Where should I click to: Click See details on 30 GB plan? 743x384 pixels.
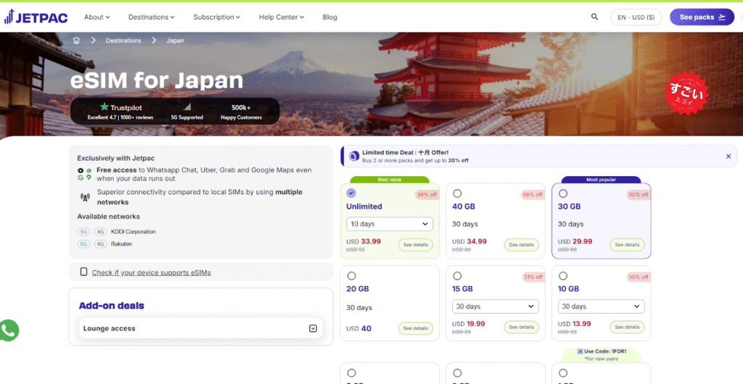627,245
